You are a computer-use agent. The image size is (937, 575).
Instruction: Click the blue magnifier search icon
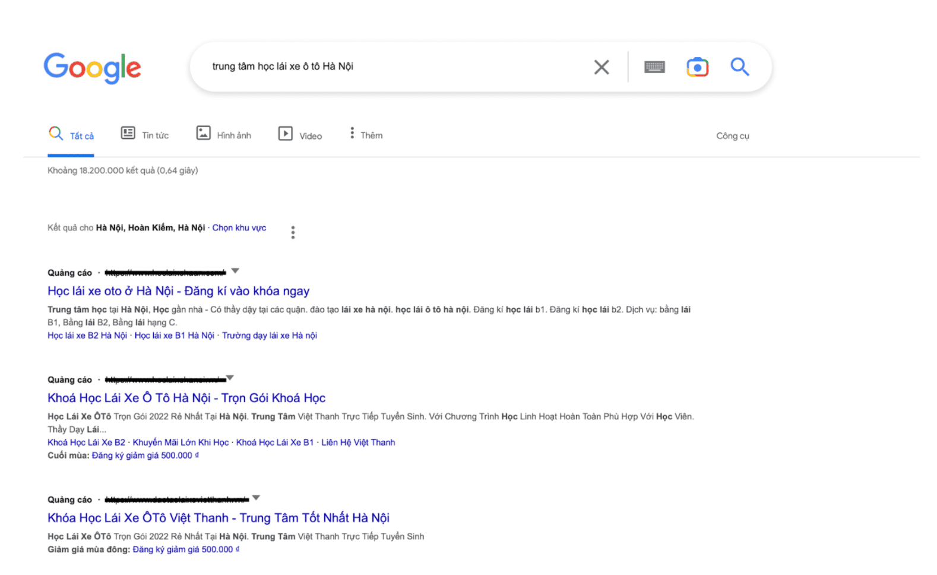click(x=739, y=67)
